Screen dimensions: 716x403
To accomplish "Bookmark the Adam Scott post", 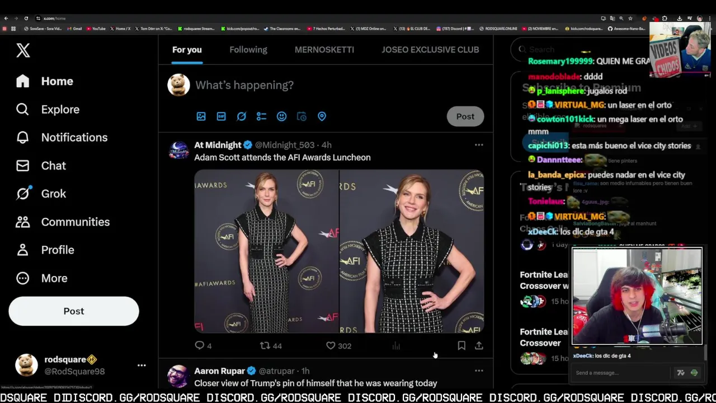I will pos(461,346).
